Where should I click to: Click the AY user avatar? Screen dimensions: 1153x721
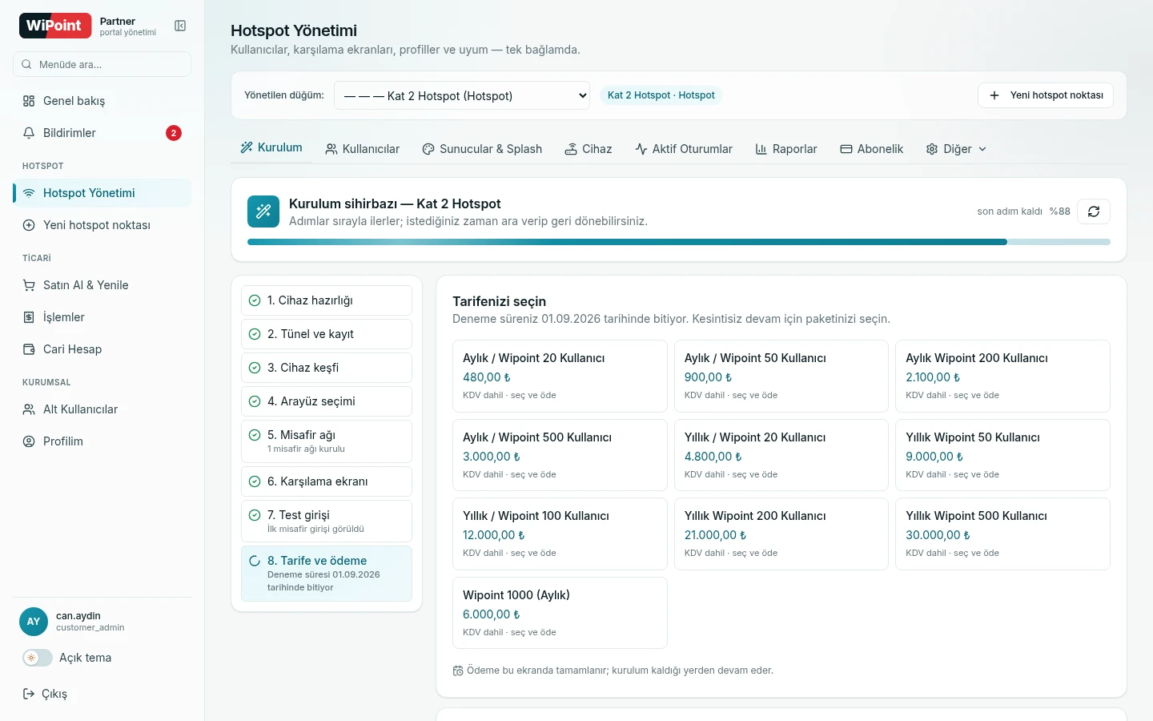[34, 622]
